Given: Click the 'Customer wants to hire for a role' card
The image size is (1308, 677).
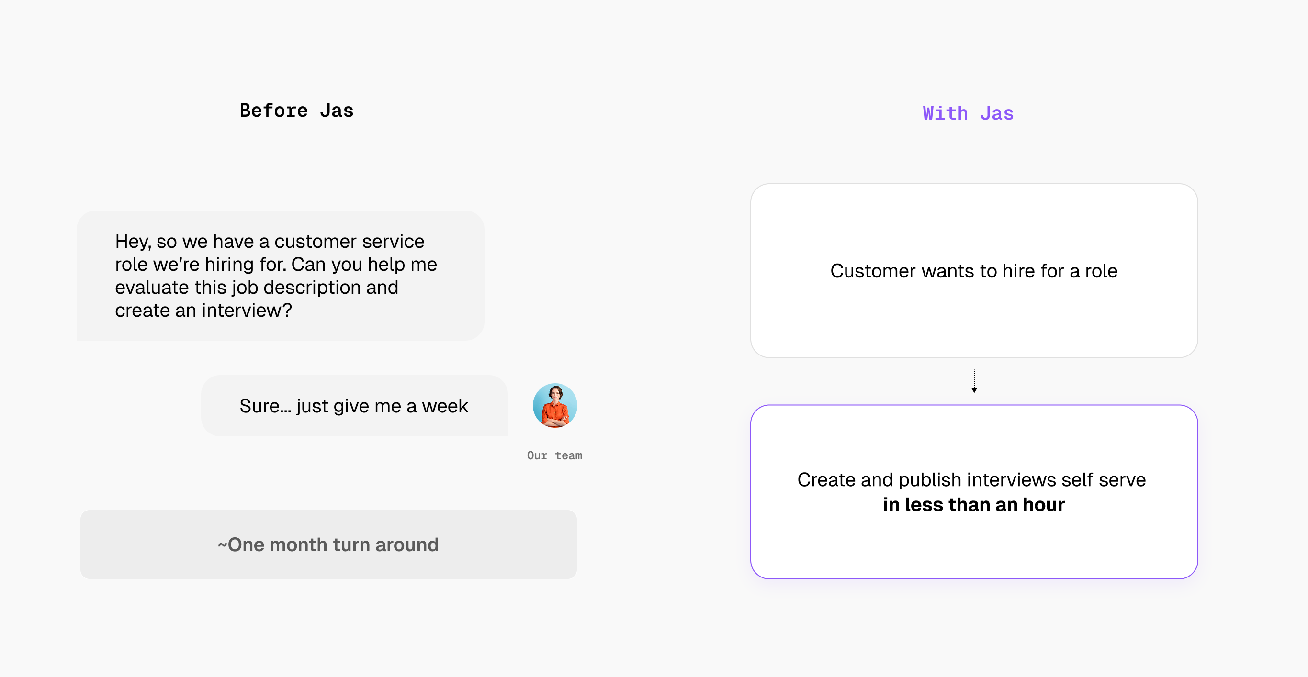Looking at the screenshot, I should pyautogui.click(x=974, y=270).
